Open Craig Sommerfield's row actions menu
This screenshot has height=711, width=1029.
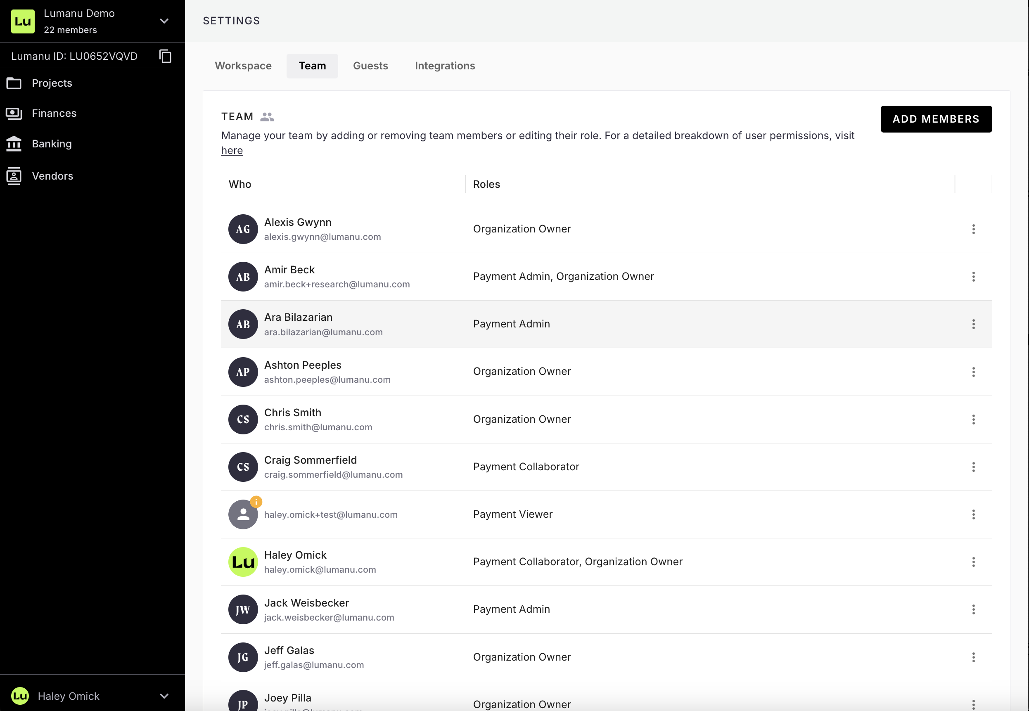click(973, 467)
